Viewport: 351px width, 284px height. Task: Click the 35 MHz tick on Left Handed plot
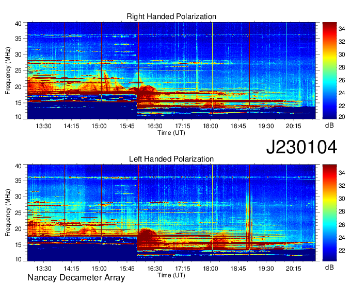(x=18, y=181)
